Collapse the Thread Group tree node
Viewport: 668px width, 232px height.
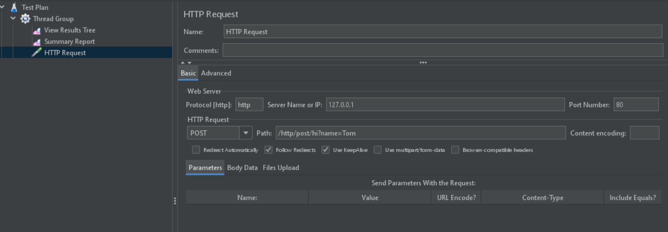pyautogui.click(x=13, y=18)
